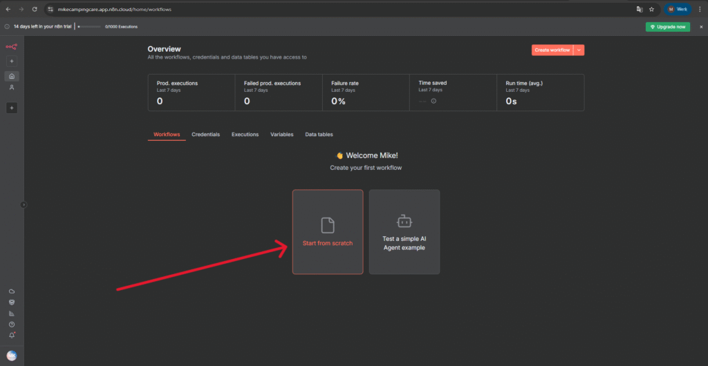Click the Time saved info icon

[x=434, y=101]
